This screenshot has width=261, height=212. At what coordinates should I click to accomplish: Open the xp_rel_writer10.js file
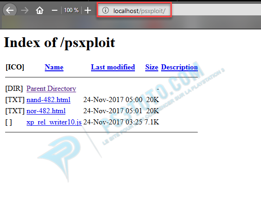click(x=54, y=122)
